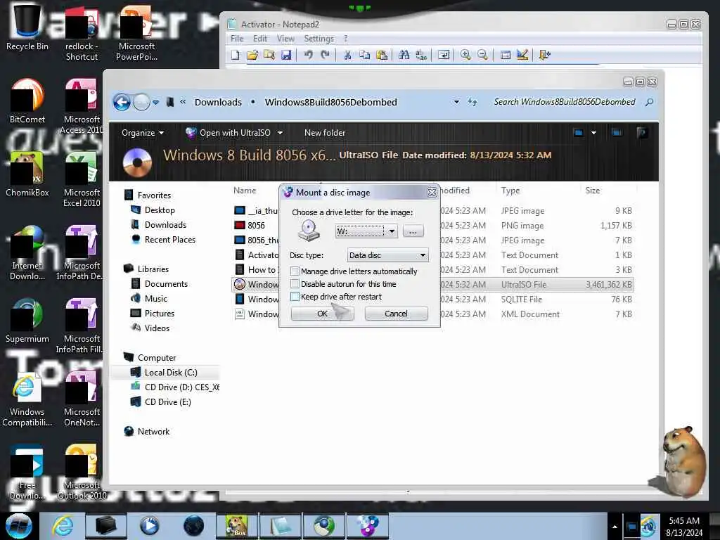The image size is (720, 540).
Task: Click the Explorer Forward arrow button
Action: (141, 102)
